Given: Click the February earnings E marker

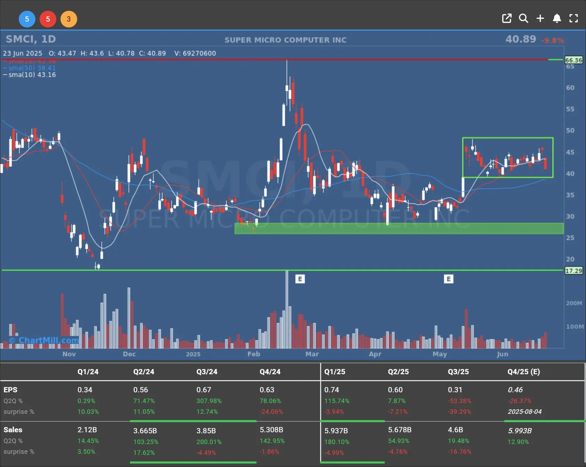Looking at the screenshot, I should (x=300, y=279).
